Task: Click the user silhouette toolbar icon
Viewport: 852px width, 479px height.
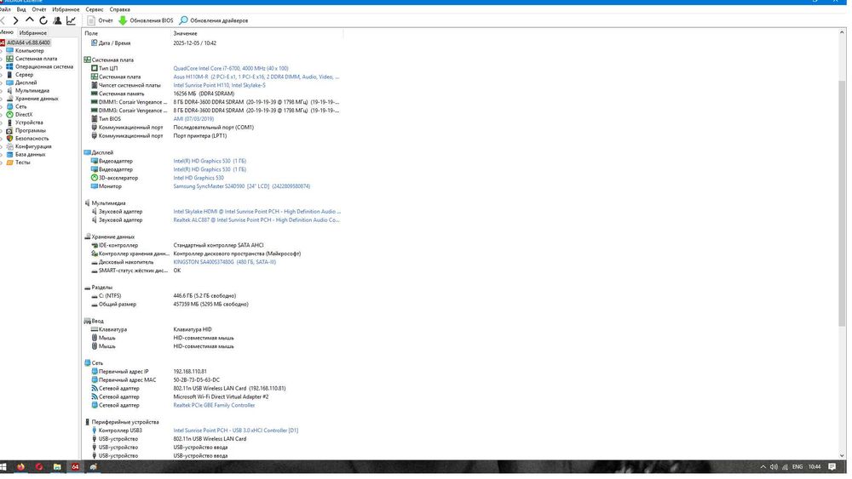Action: click(x=57, y=20)
